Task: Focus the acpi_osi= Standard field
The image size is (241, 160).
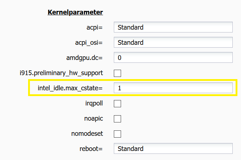Action: point(173,43)
